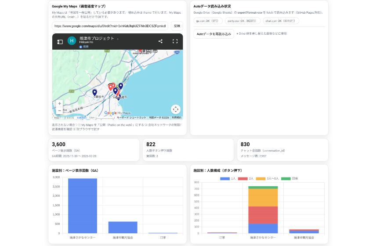Star the 焼津市プロジェクト map
The height and width of the screenshot is (246, 369).
118,39
